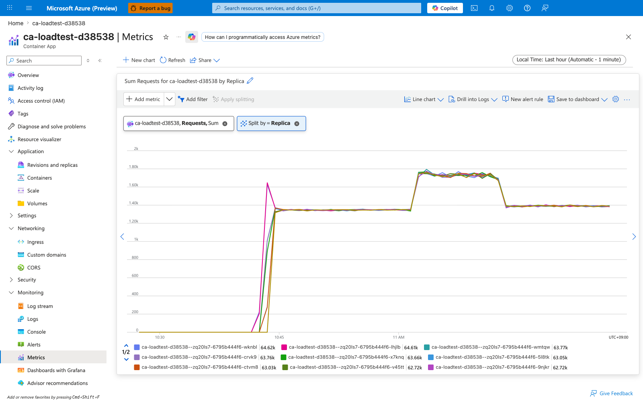This screenshot has width=643, height=401.
Task: Open the Share dropdown
Action: tap(205, 60)
